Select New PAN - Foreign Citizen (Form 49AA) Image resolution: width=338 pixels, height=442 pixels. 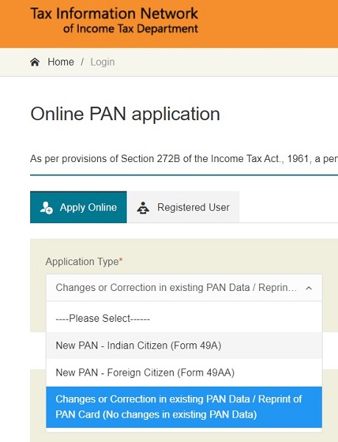click(184, 372)
